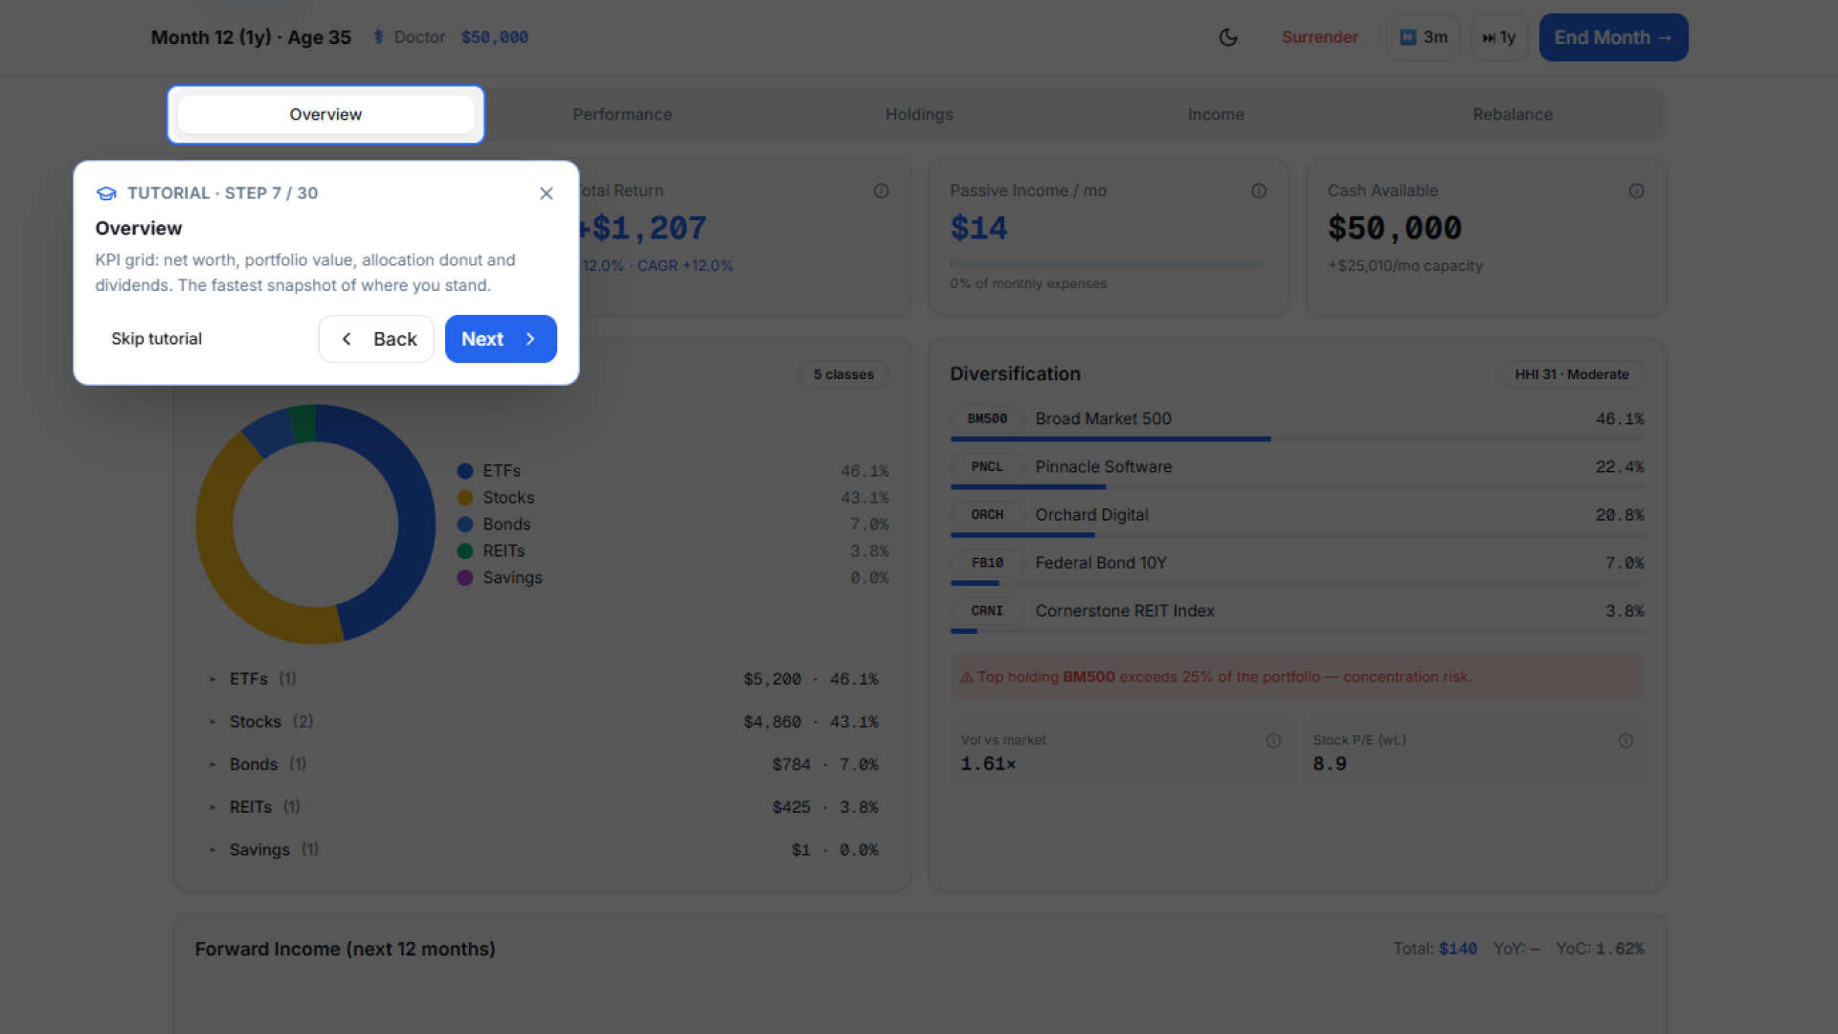The height and width of the screenshot is (1034, 1838).
Task: Click the ETFs legend color dot
Action: [x=465, y=471]
